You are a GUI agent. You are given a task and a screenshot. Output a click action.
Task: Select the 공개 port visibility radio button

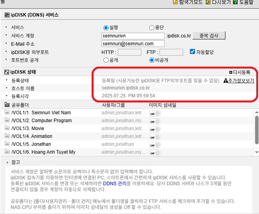click(106, 60)
